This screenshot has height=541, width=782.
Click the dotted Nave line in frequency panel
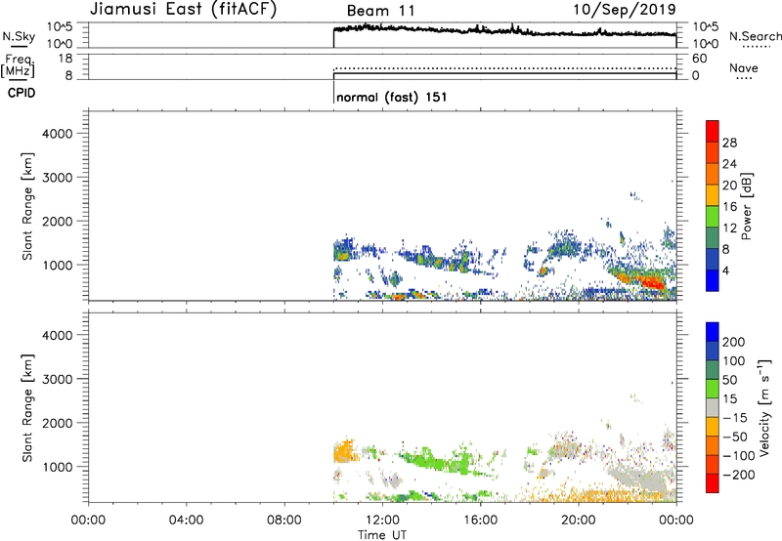[504, 68]
